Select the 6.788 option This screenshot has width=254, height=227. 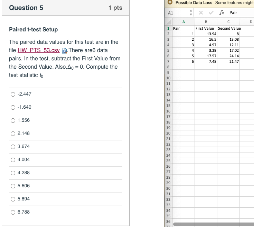(13, 212)
